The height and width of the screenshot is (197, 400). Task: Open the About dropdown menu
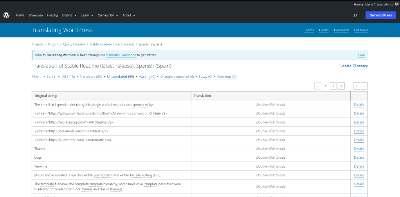coord(129,15)
